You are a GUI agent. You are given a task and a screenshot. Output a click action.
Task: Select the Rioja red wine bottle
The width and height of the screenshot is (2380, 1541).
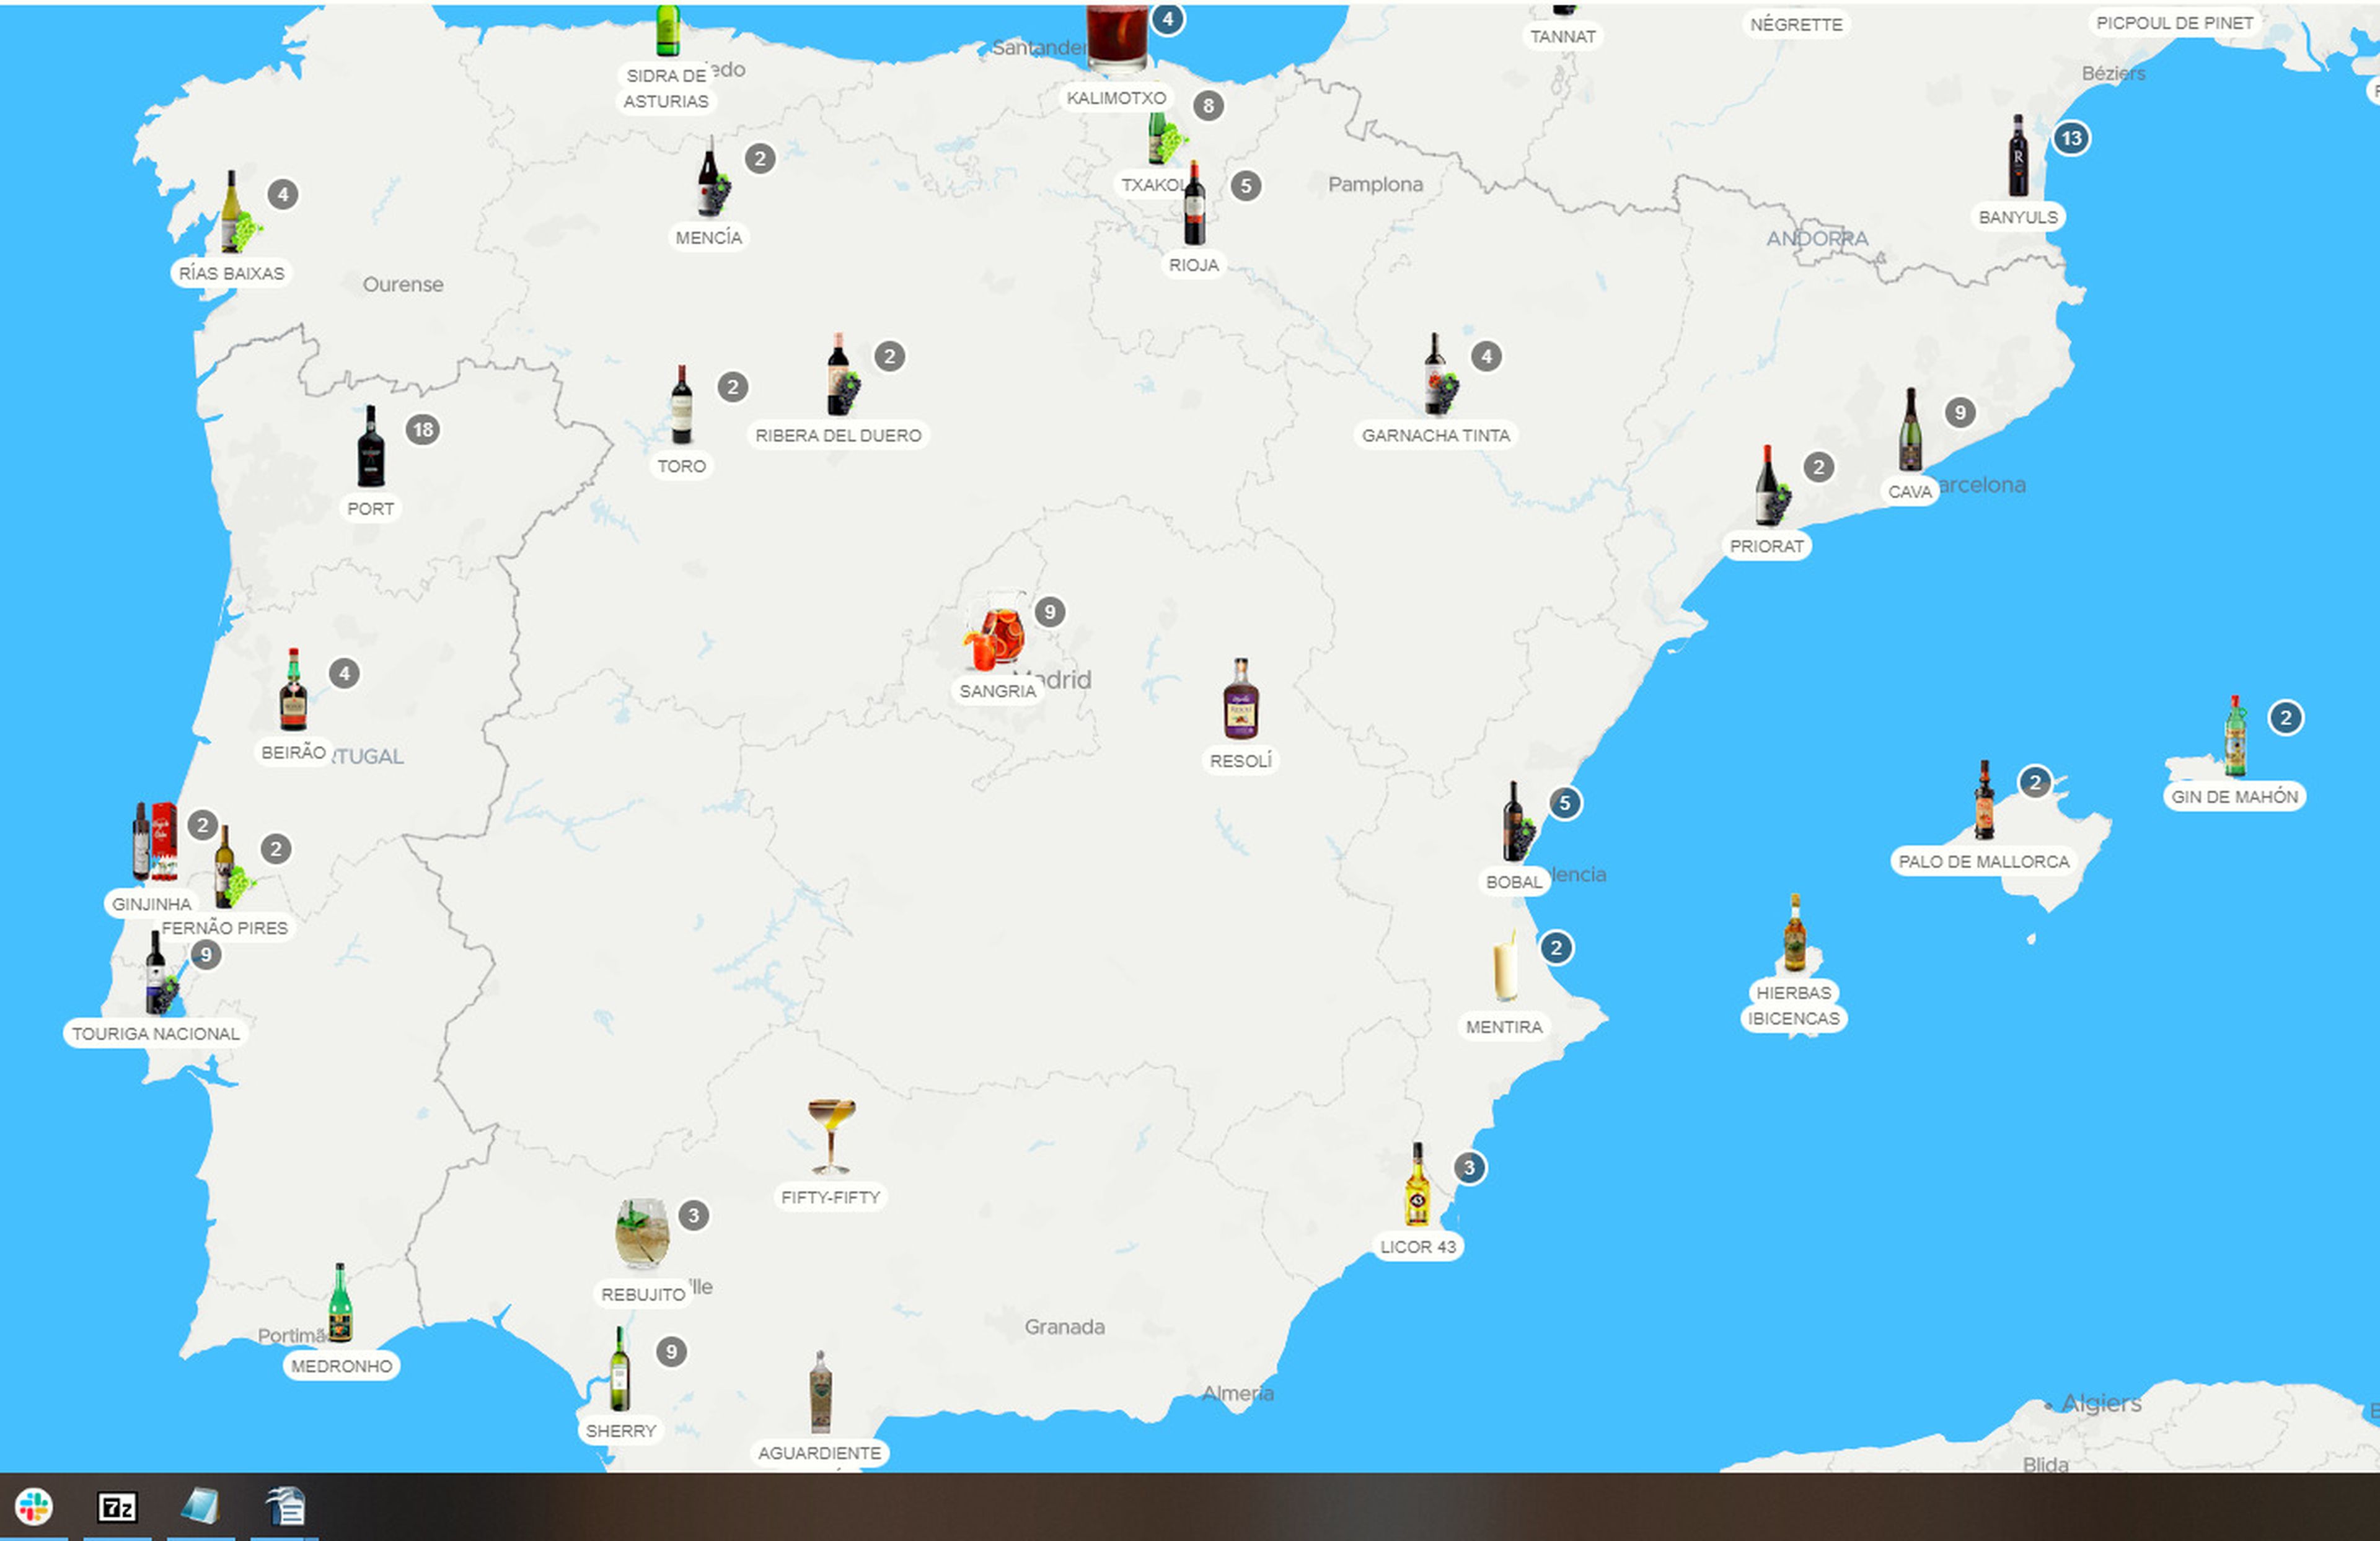1194,203
